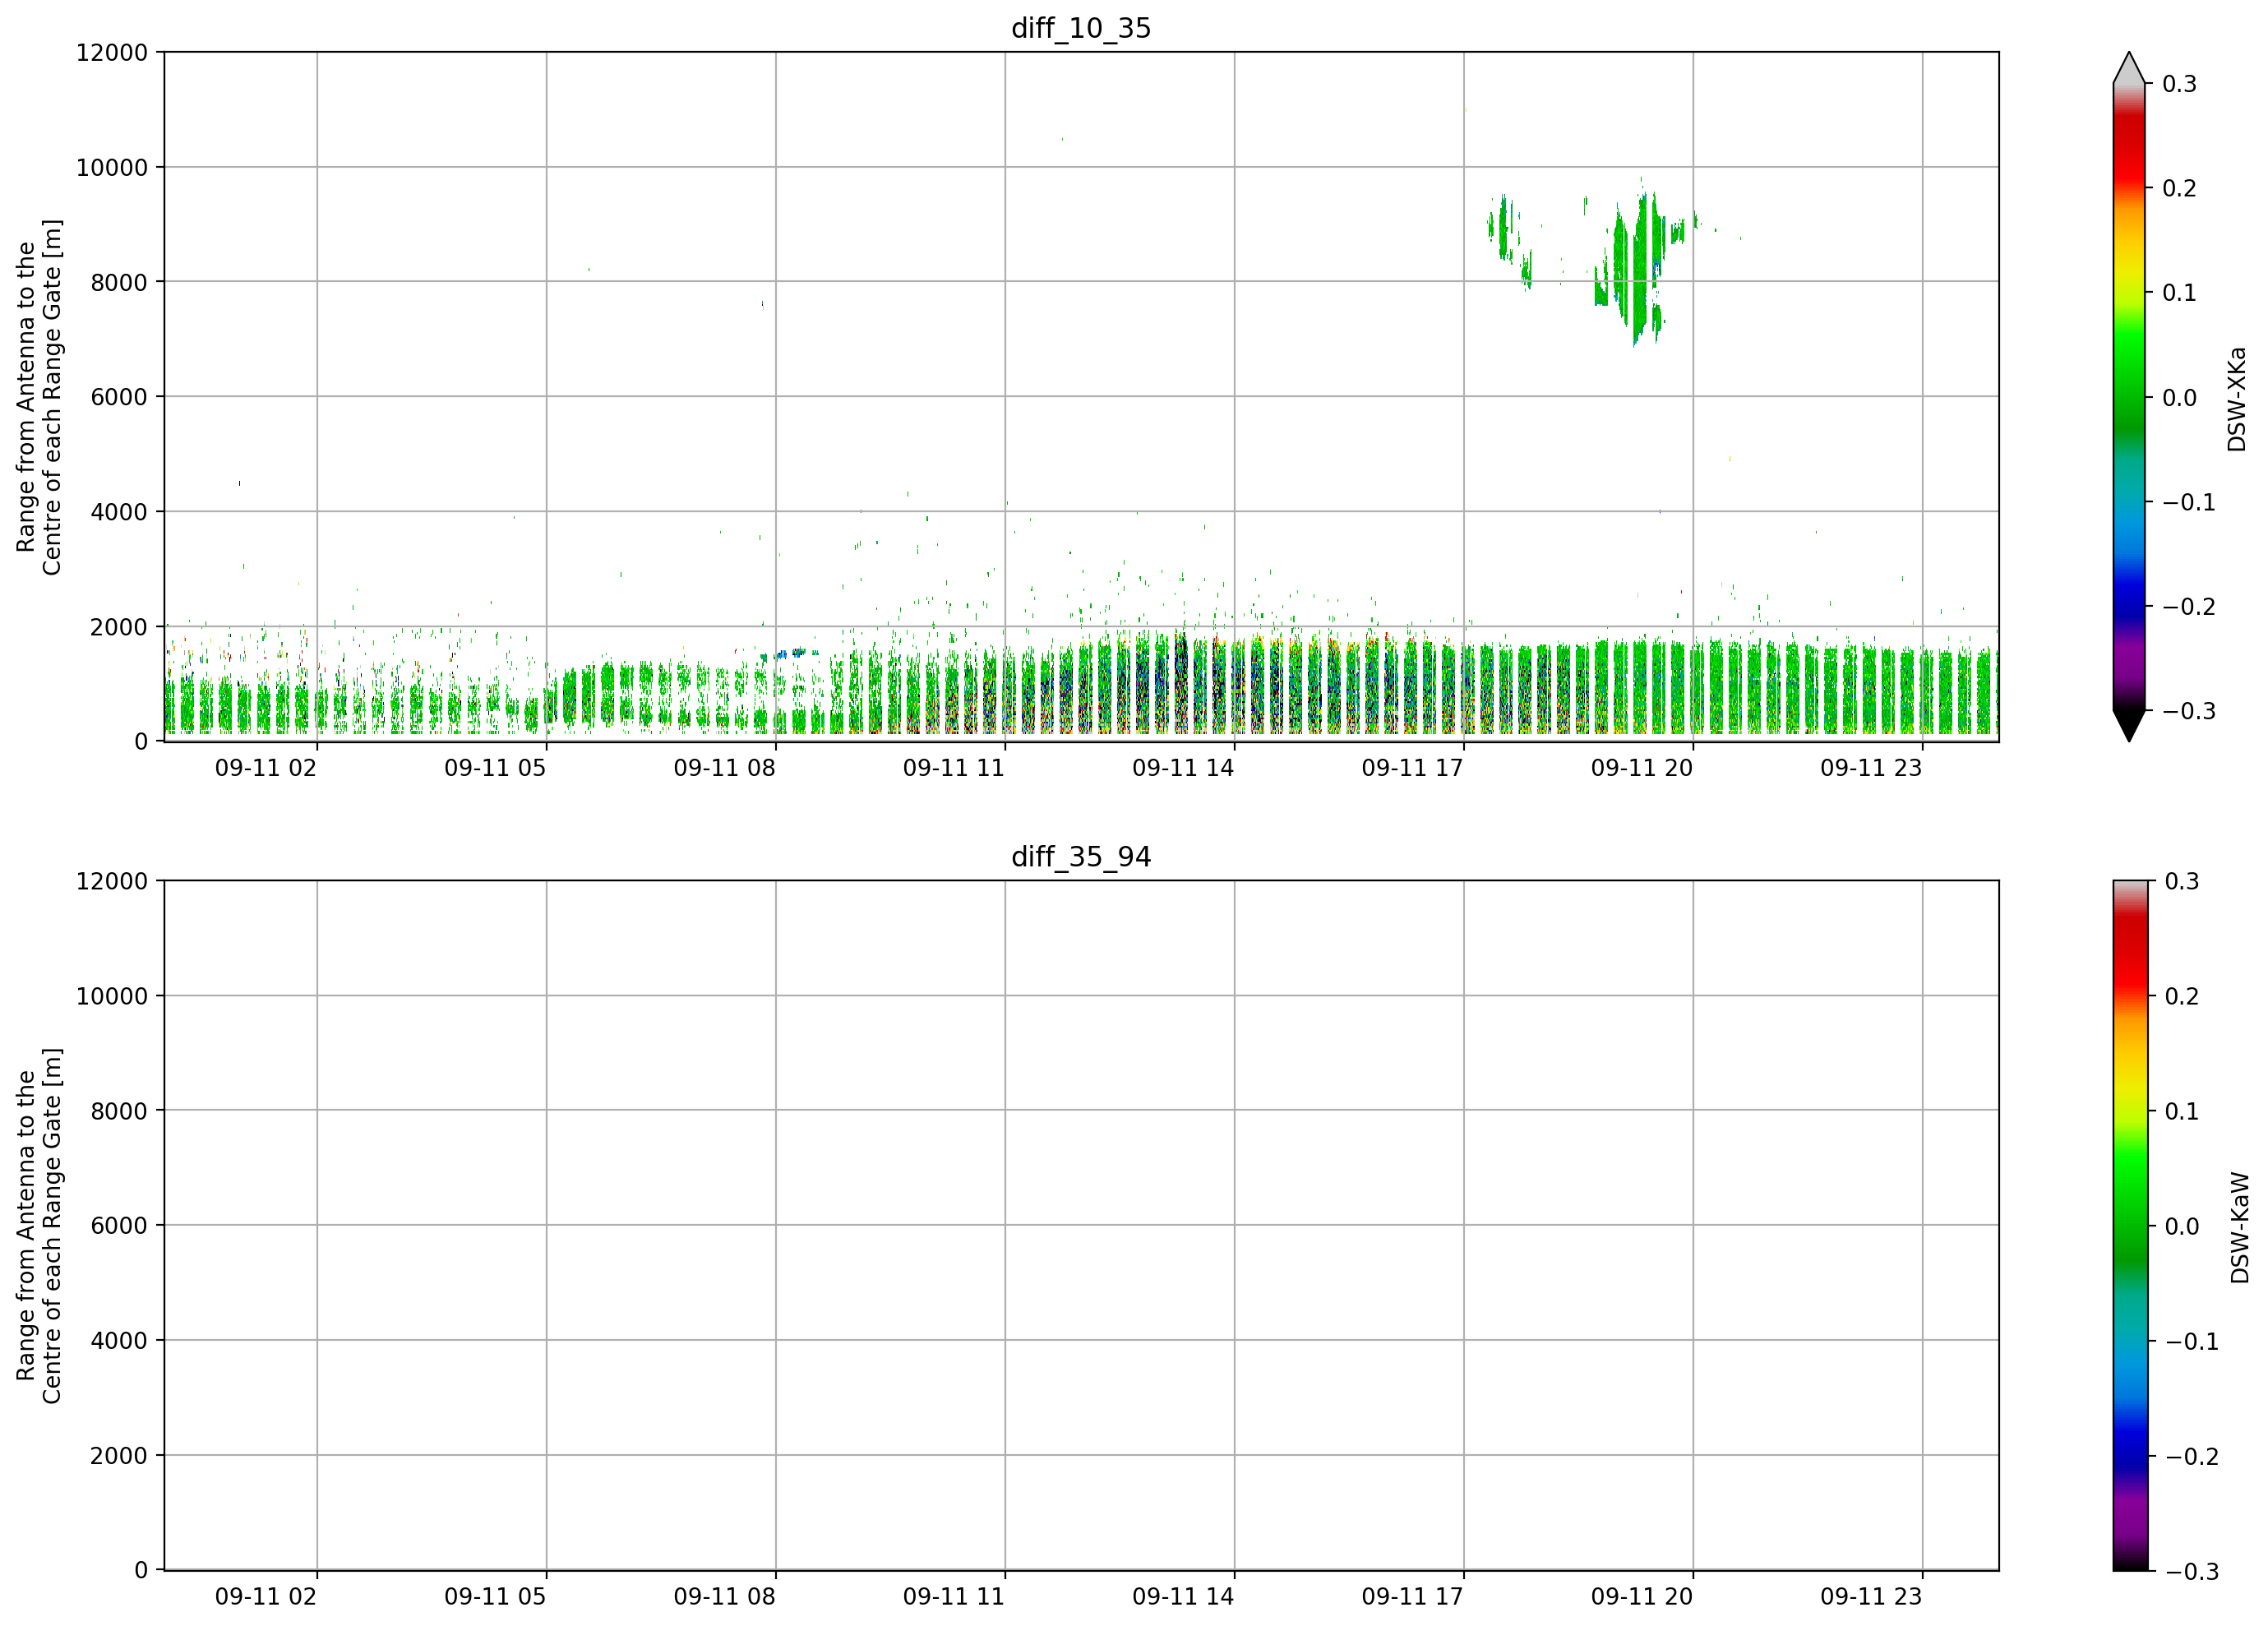Image resolution: width=2268 pixels, height=1626 pixels.
Task: Click the 8000 tick on diff_35_94 y-axis
Action: 119,1111
